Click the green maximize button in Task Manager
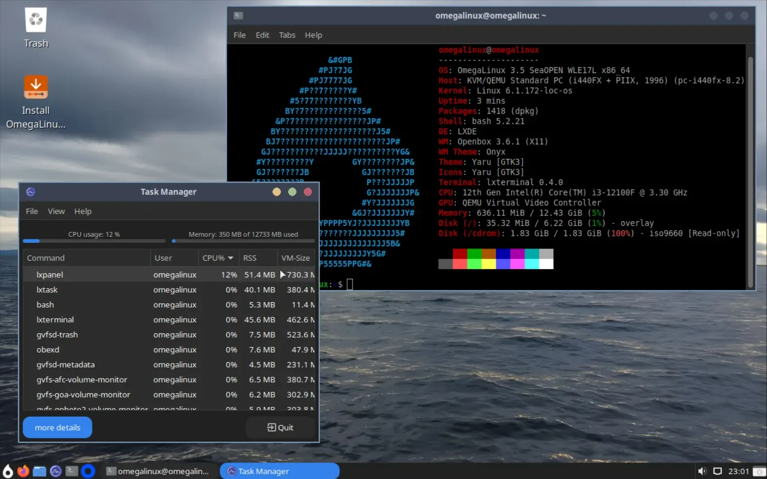 click(292, 192)
